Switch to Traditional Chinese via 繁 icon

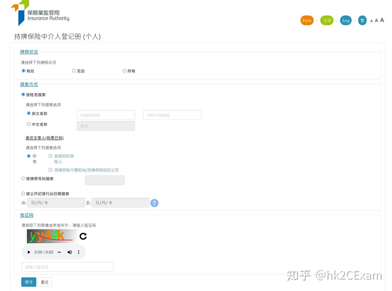click(362, 20)
